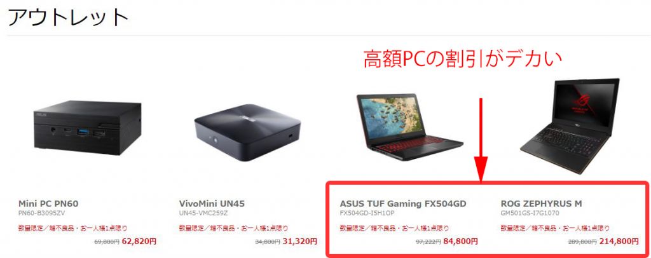Click the 214,800円 sale price
The width and height of the screenshot is (651, 258).
click(x=619, y=241)
